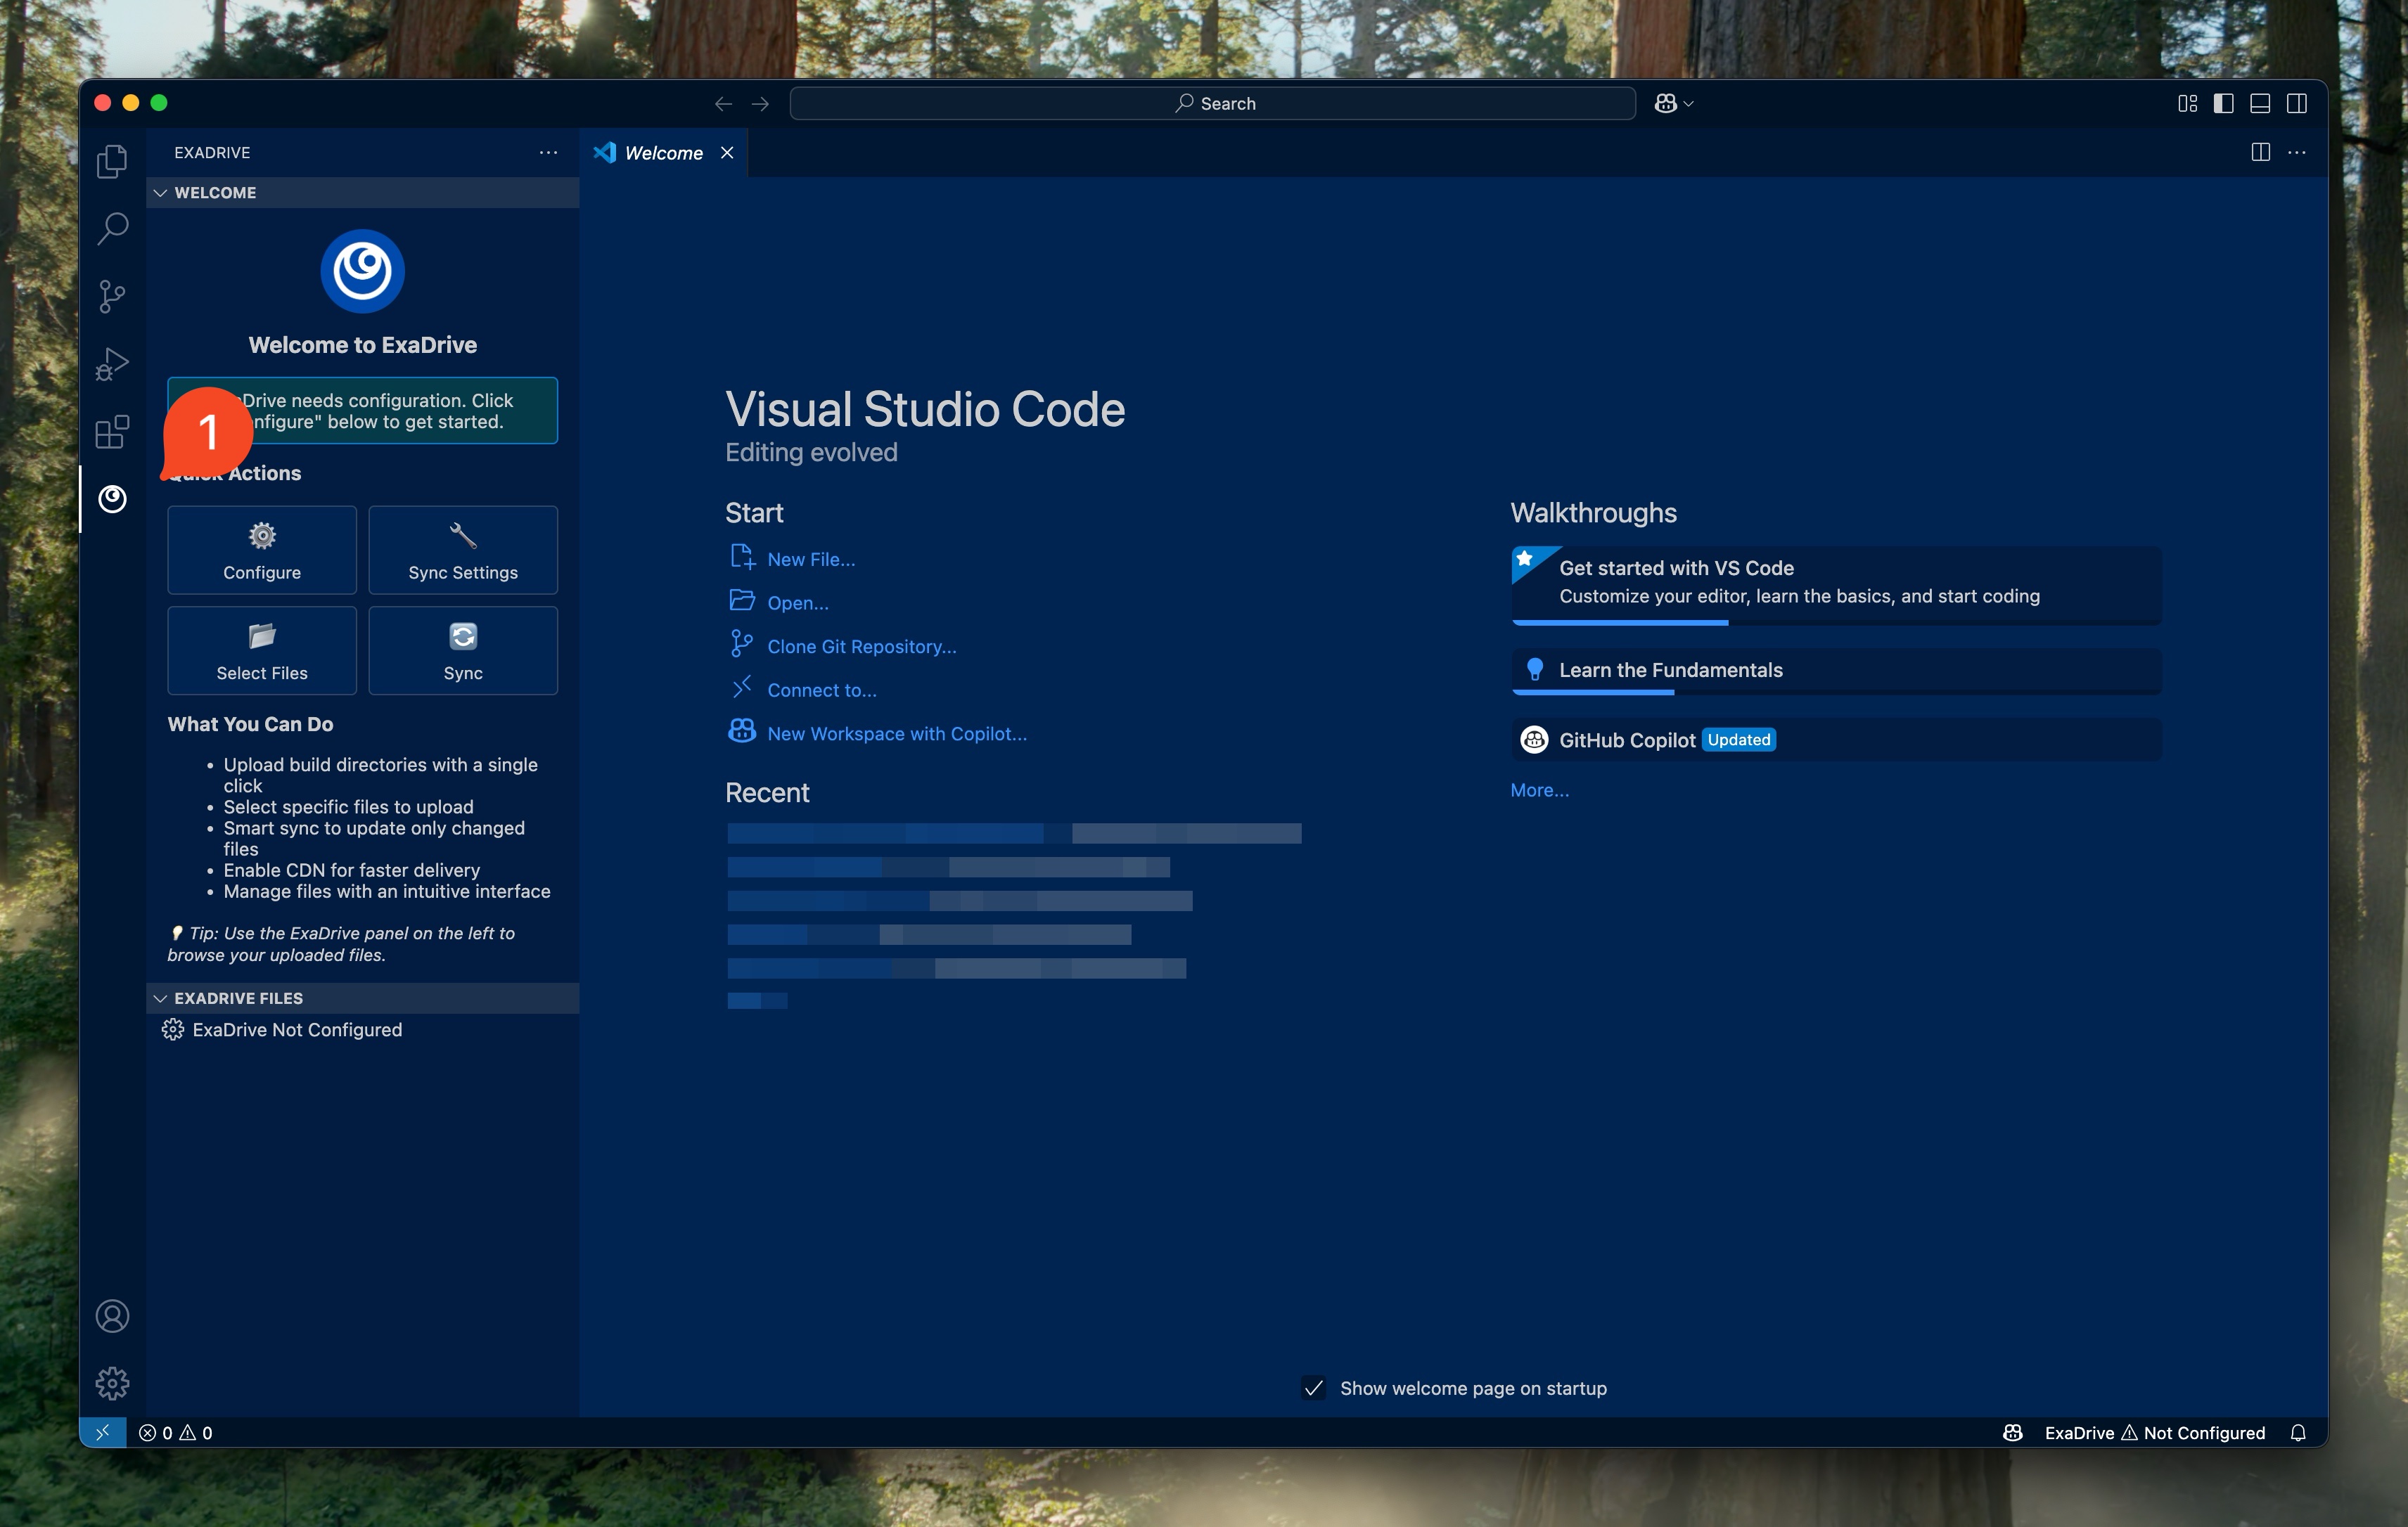Viewport: 2408px width, 1527px height.
Task: Collapse the WELCOME section
Action: point(362,193)
